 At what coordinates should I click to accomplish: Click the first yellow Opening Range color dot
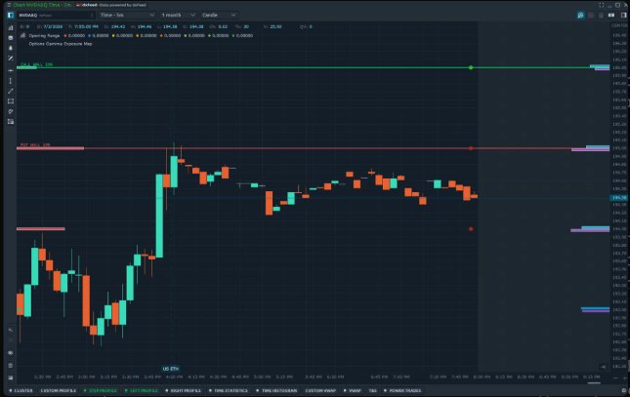[x=113, y=35]
